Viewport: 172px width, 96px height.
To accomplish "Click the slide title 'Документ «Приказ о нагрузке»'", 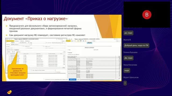I will (x=36, y=19).
